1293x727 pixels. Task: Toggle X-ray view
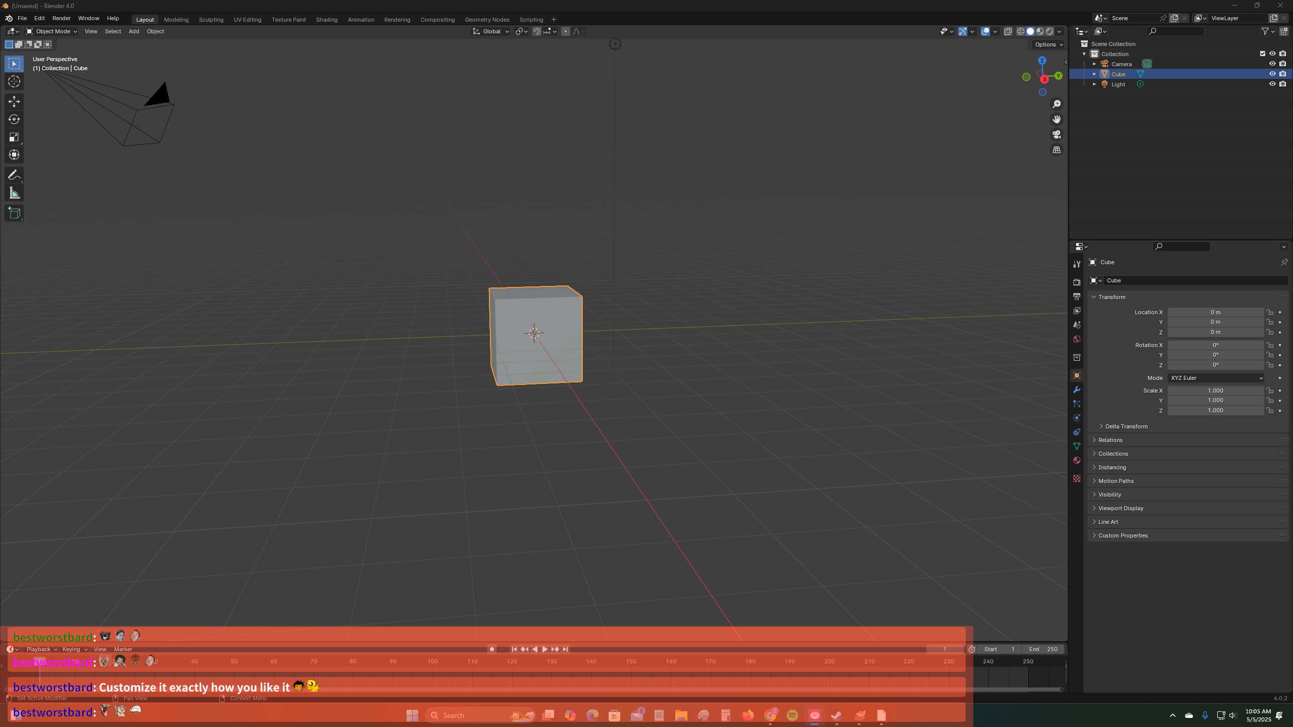point(1008,31)
